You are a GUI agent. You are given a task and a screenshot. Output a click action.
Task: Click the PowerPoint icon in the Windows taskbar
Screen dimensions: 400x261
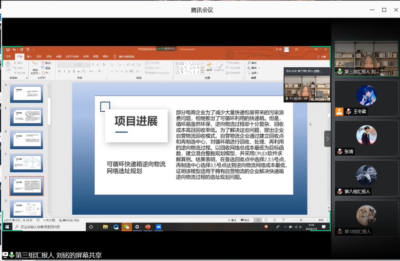click(x=148, y=227)
